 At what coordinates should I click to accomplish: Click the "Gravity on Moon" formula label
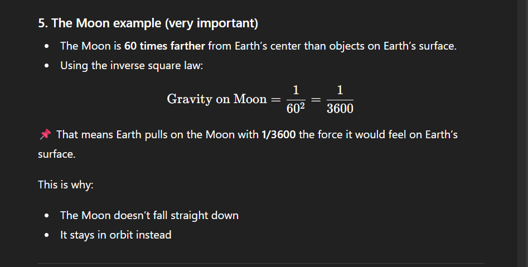[216, 99]
